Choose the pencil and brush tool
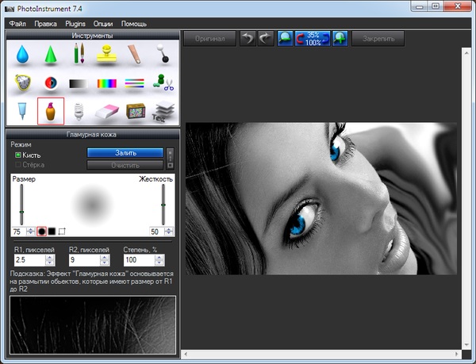The width and height of the screenshot is (476, 364). [79, 54]
